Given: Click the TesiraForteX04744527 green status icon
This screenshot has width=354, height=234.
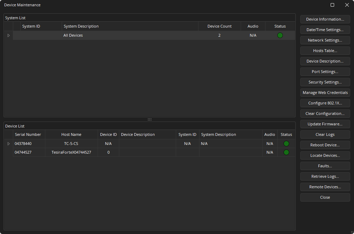Looking at the screenshot, I should coord(286,152).
